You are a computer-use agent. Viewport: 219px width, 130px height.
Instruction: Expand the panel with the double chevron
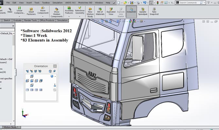tap(13, 26)
